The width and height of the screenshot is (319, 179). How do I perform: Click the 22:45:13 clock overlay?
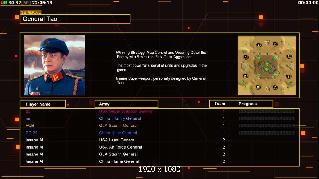pyautogui.click(x=42, y=3)
